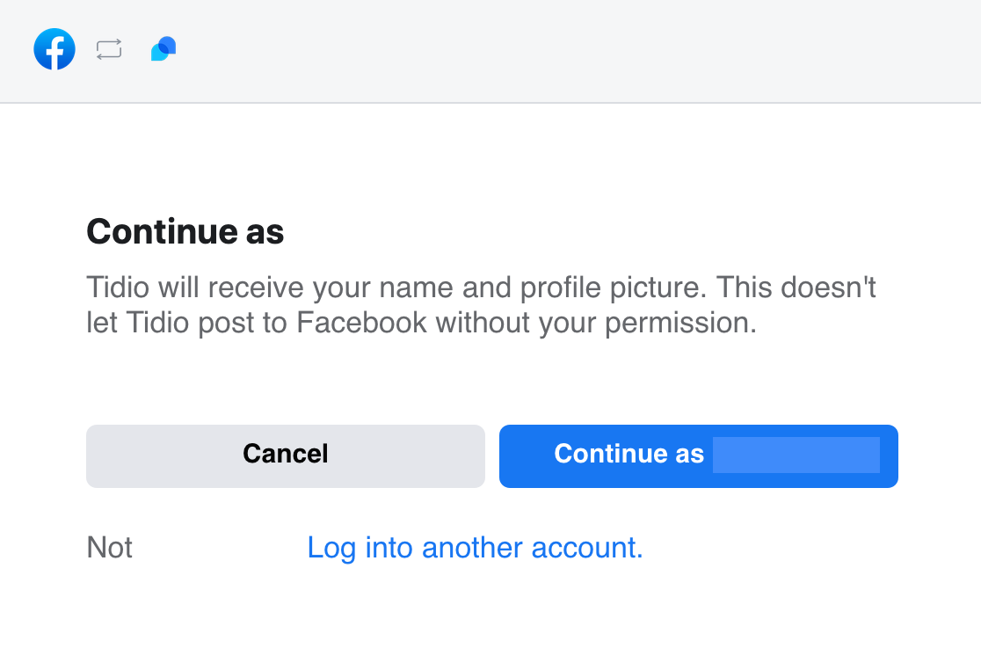The width and height of the screenshot is (981, 670).
Task: Open the Log into another account link
Action: (x=475, y=548)
